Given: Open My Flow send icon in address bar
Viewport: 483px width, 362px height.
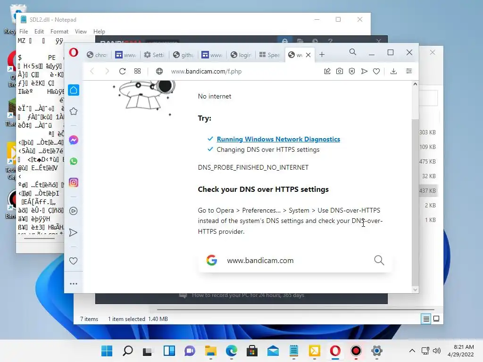Looking at the screenshot, I should click(364, 71).
